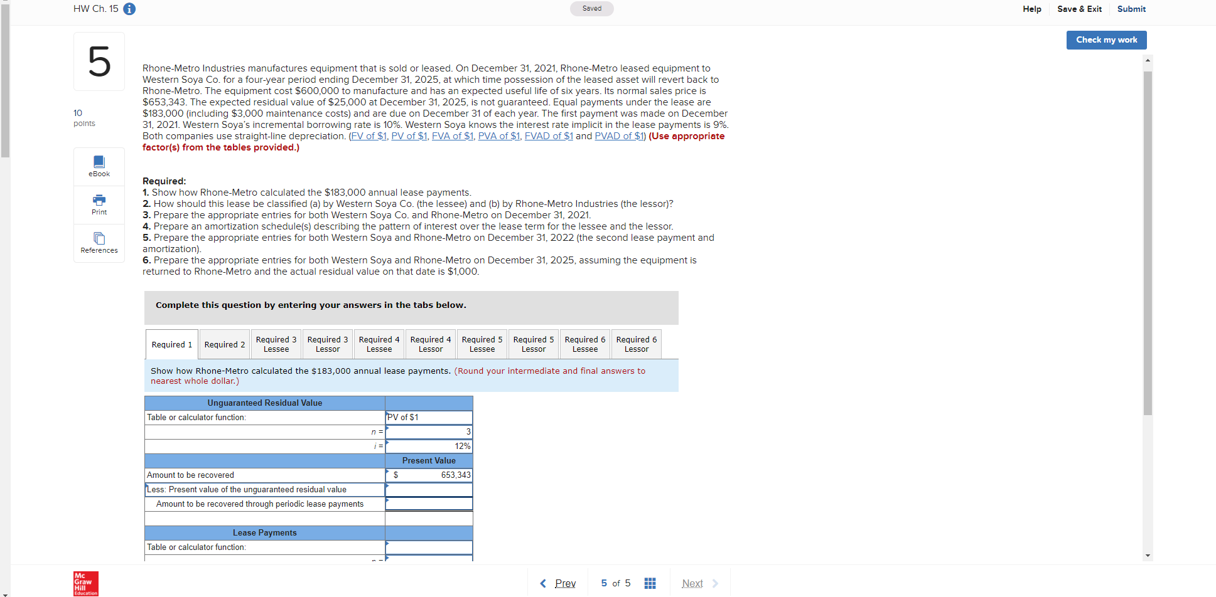The width and height of the screenshot is (1216, 597).
Task: Click the info icon beside HW Ch. 15
Action: (129, 9)
